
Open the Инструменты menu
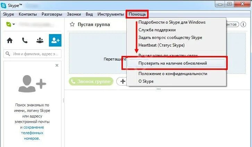pos(111,14)
